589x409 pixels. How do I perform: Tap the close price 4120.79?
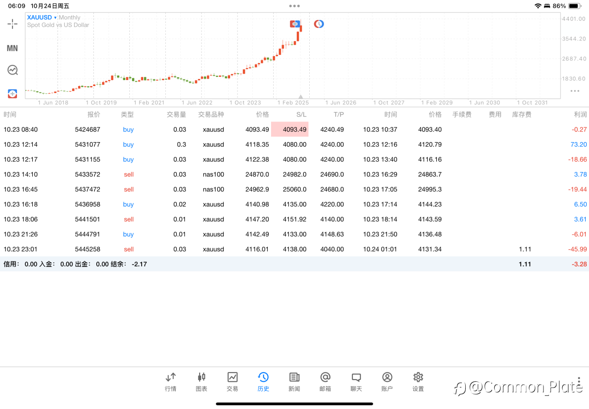point(430,144)
